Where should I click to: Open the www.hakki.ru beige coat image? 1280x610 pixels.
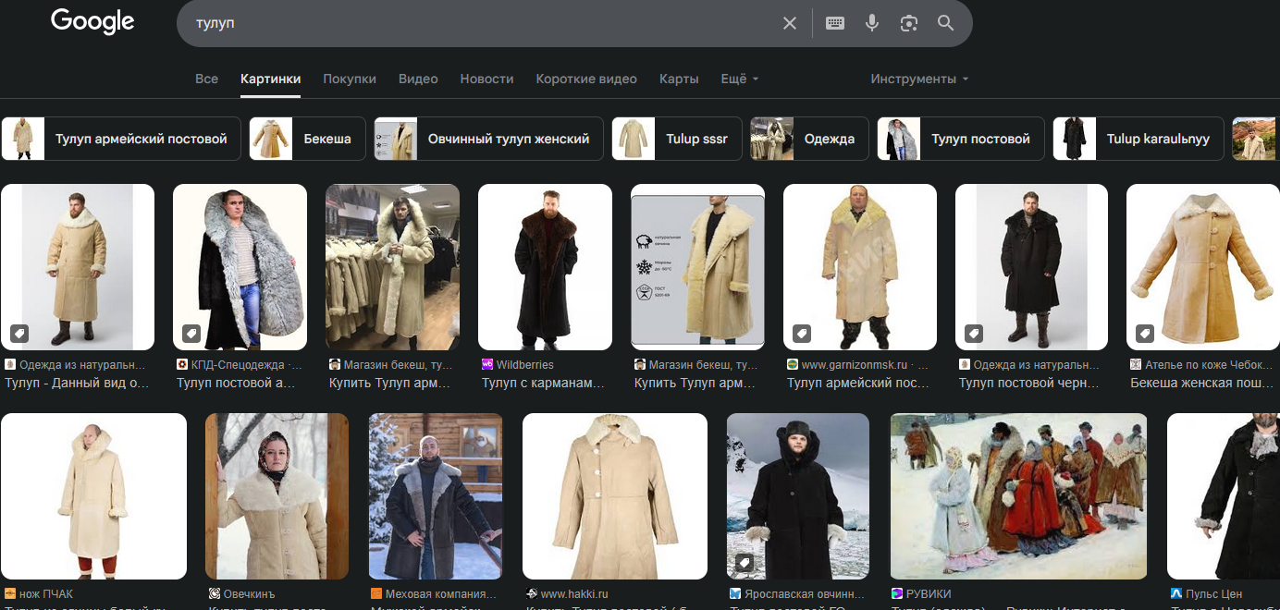pos(615,496)
